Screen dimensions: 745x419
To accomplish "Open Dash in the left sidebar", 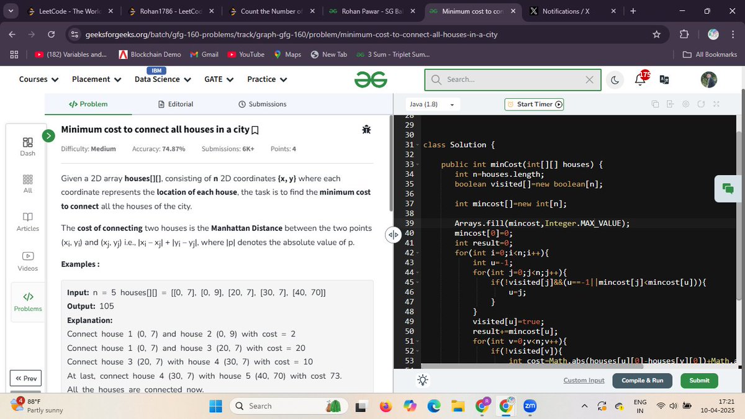I will (x=27, y=147).
